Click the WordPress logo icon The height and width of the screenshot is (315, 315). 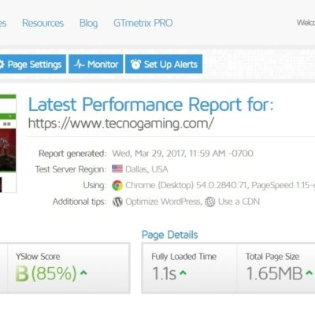pos(117,202)
